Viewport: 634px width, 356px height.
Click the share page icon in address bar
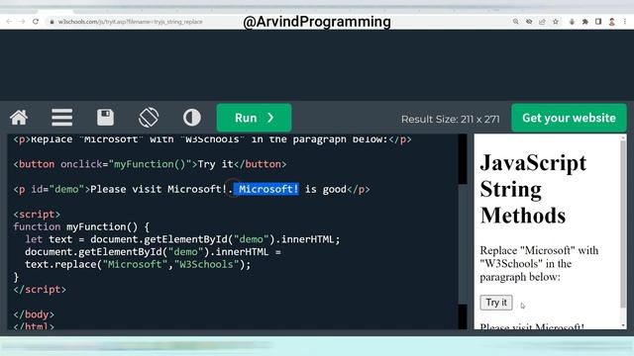(542, 22)
